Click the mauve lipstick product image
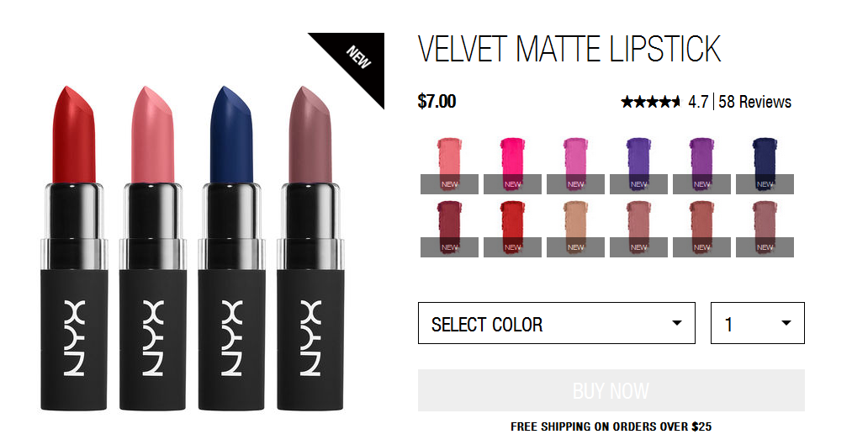 click(x=310, y=248)
